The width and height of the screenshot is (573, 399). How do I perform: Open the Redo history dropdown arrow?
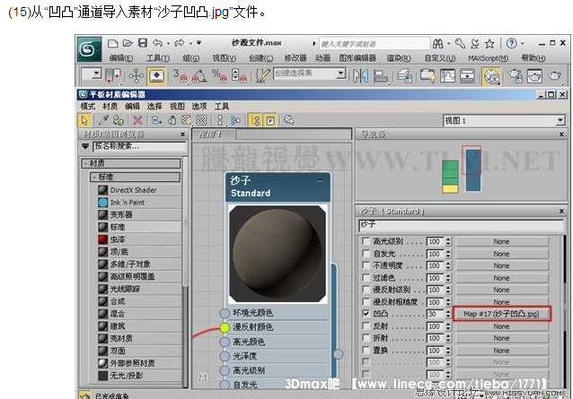coord(190,44)
